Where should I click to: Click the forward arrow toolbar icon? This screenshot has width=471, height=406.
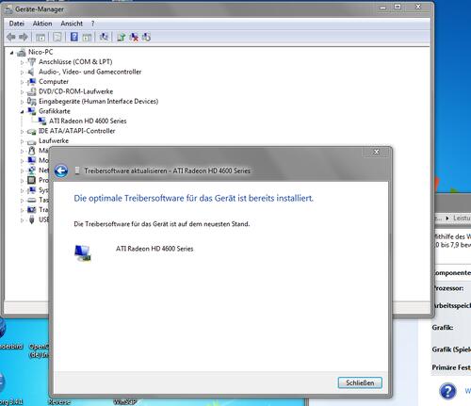23,37
